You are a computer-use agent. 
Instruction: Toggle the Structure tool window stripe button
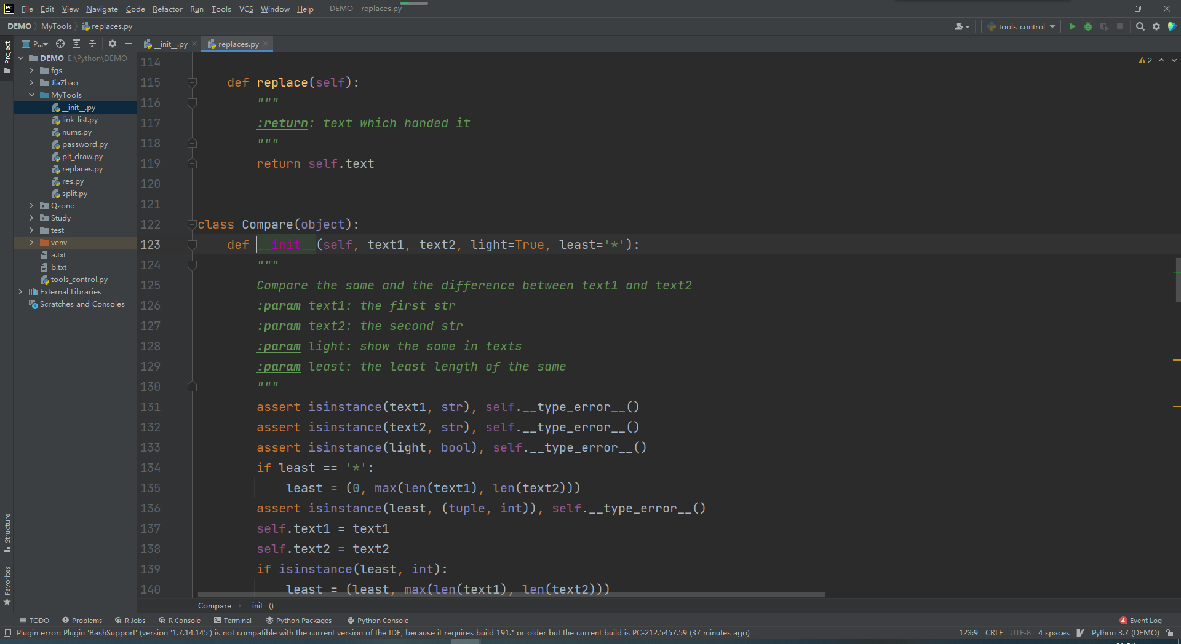(7, 532)
